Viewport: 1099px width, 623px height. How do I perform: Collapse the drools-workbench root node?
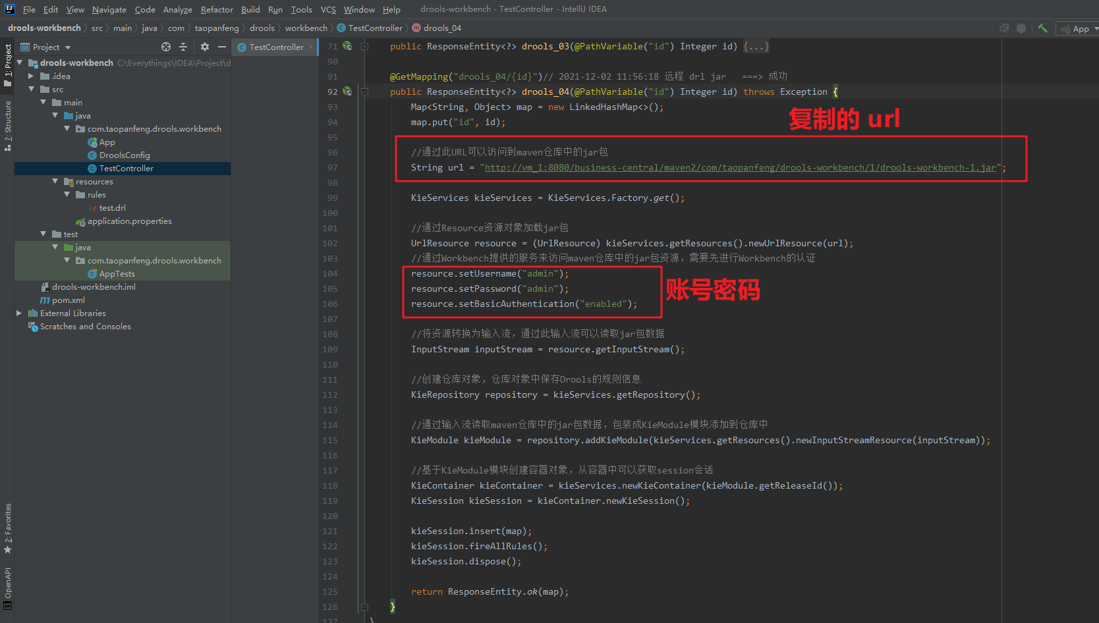20,63
